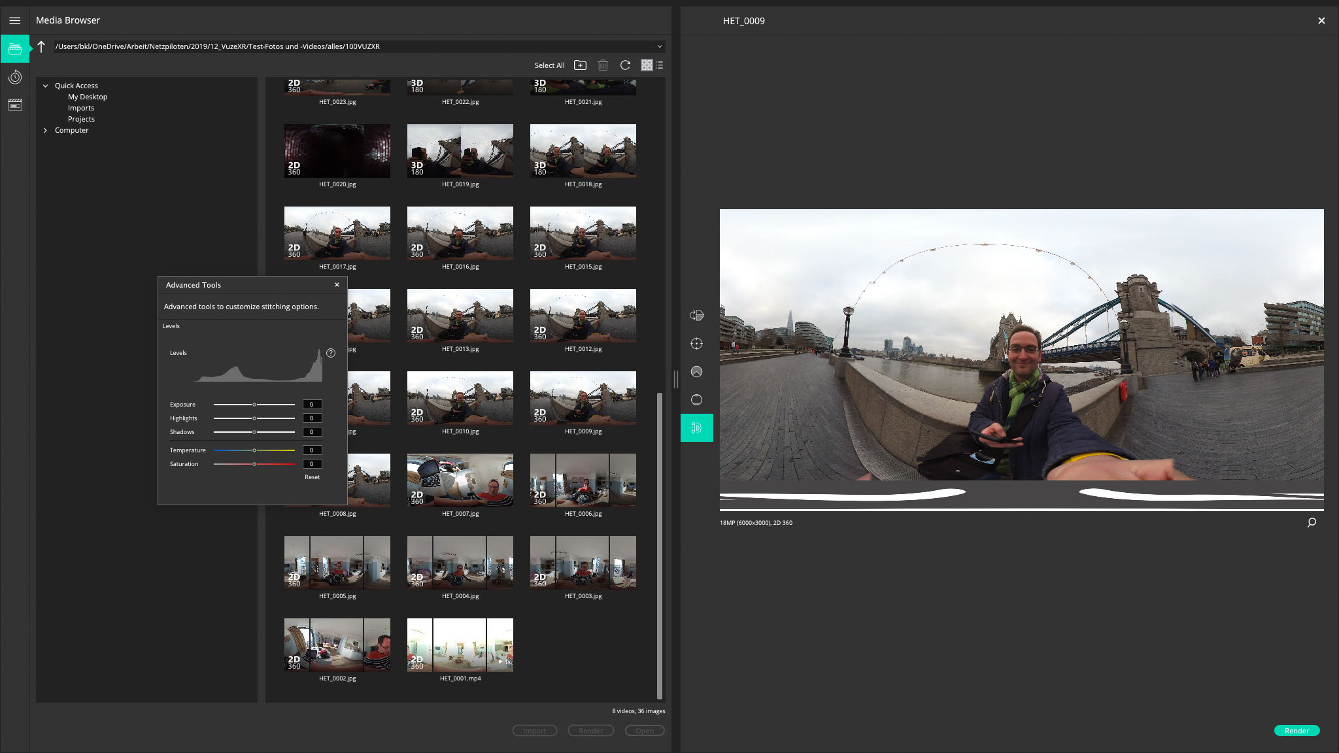The height and width of the screenshot is (753, 1339).
Task: Close the Advanced Tools panel
Action: pyautogui.click(x=337, y=285)
